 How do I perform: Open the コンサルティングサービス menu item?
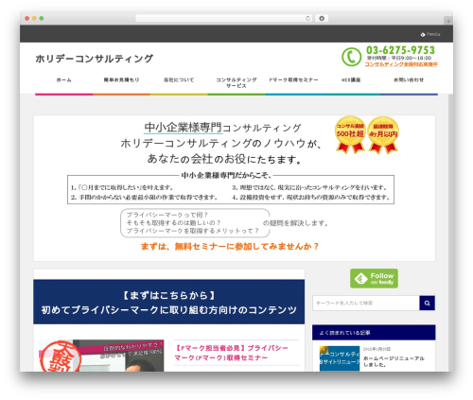pos(236,82)
